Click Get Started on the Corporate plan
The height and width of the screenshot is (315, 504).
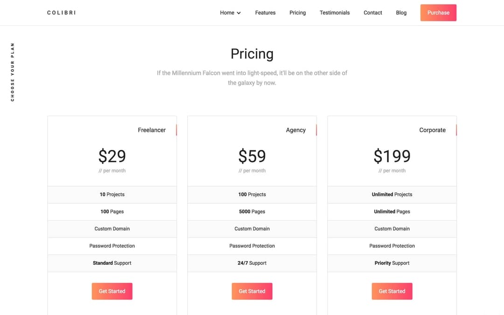pos(392,291)
